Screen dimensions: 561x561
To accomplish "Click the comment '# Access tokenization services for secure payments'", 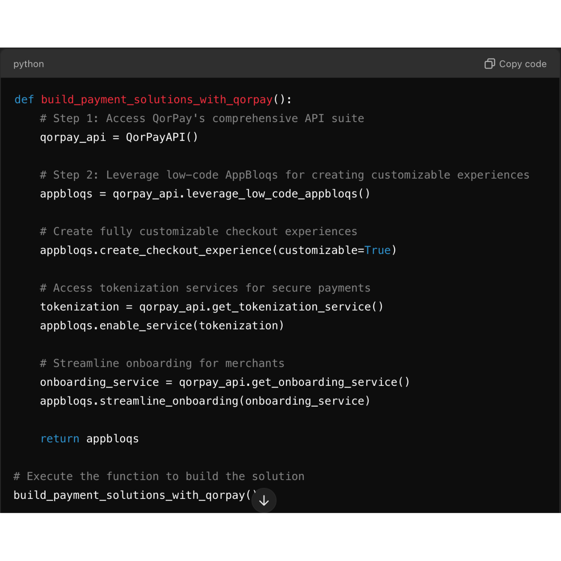I will pyautogui.click(x=205, y=288).
